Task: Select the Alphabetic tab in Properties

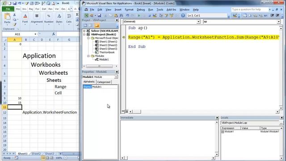Action: click(x=89, y=81)
